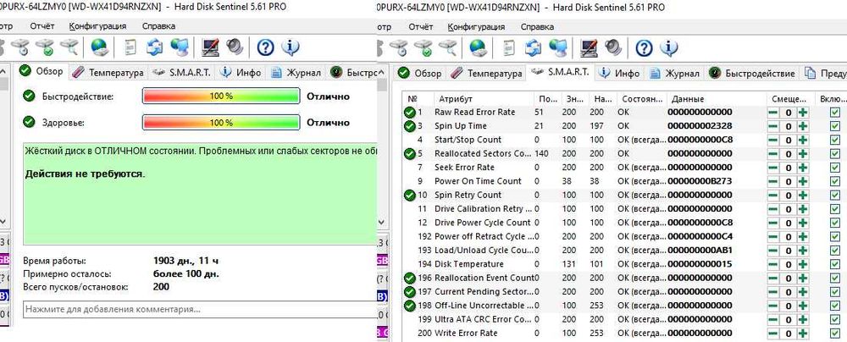This screenshot has width=847, height=342.
Task: Click disk-with-green-check icon in right window toolbar
Action: (423, 48)
